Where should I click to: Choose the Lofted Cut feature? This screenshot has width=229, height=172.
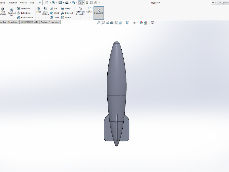tap(24, 13)
